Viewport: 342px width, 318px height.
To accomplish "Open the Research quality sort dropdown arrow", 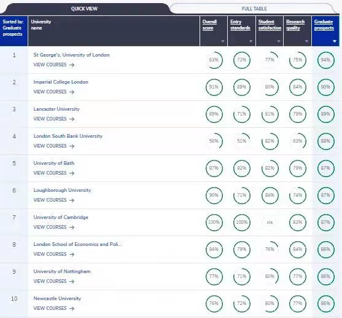I will (306, 41).
